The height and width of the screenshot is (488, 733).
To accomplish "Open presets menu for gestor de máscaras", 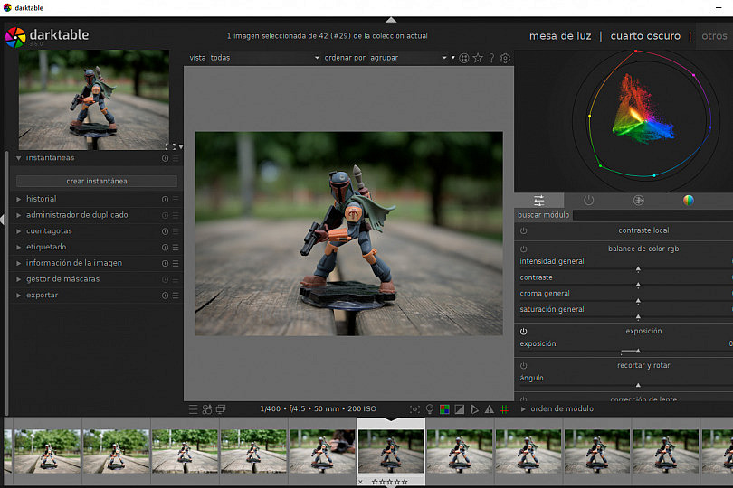I will pyautogui.click(x=176, y=279).
